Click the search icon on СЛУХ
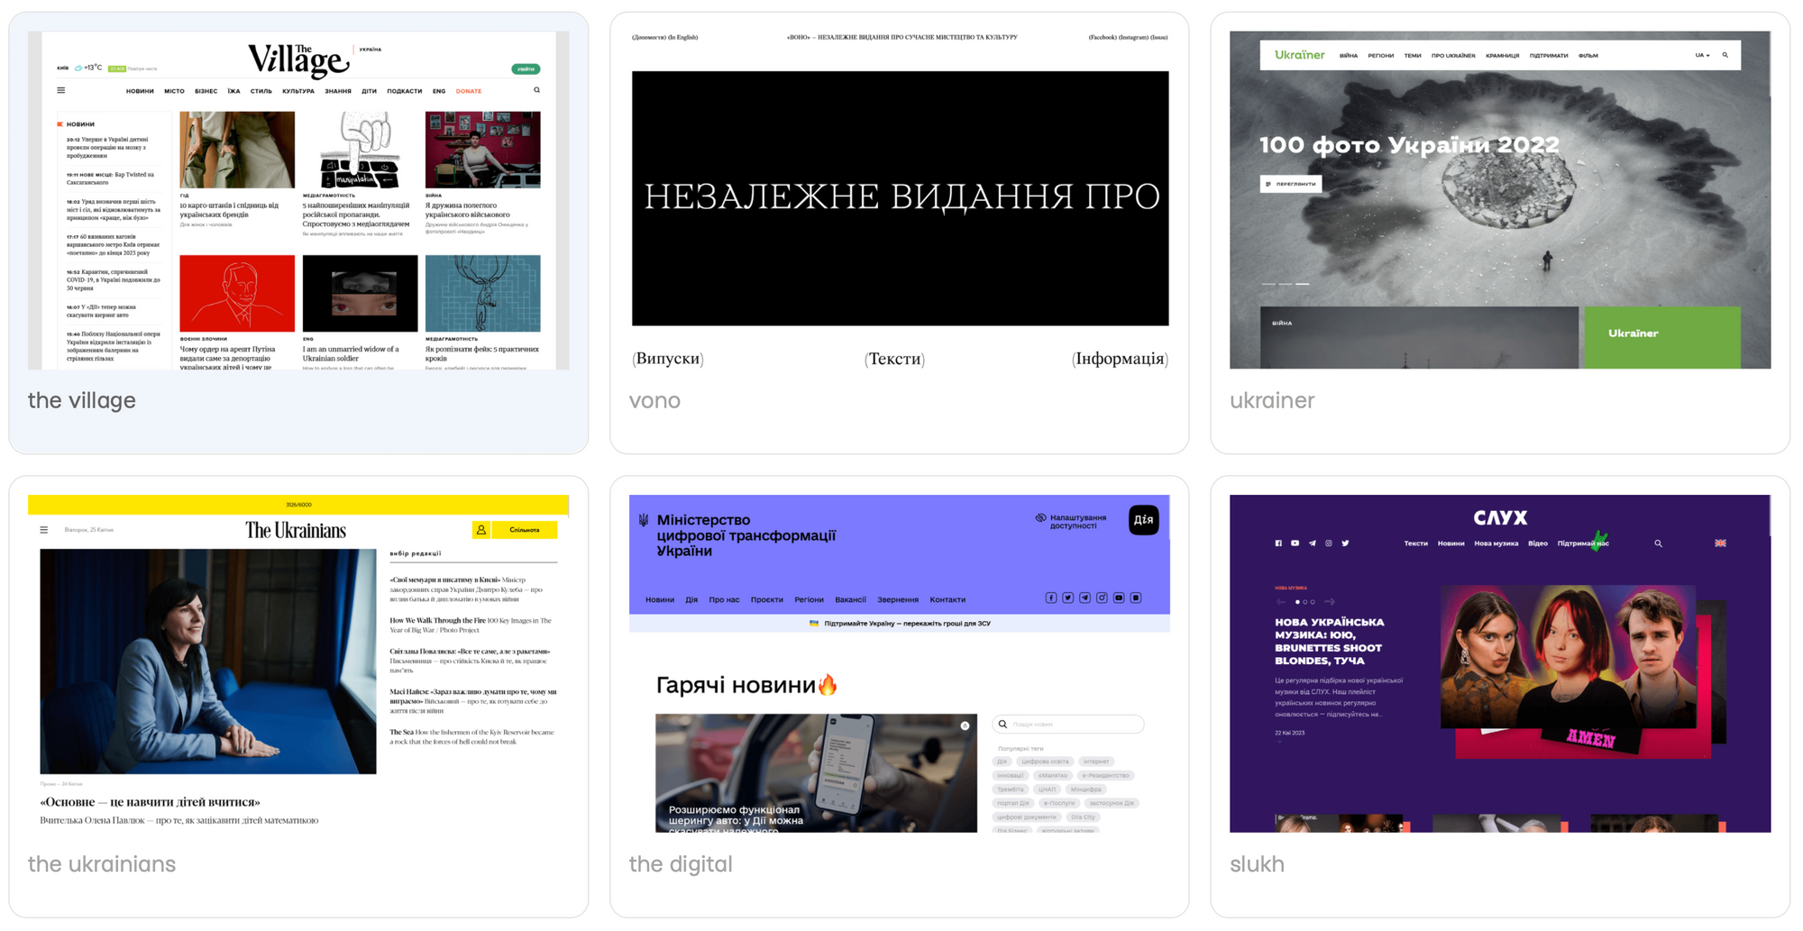Viewport: 1803px width, 931px height. tap(1658, 543)
